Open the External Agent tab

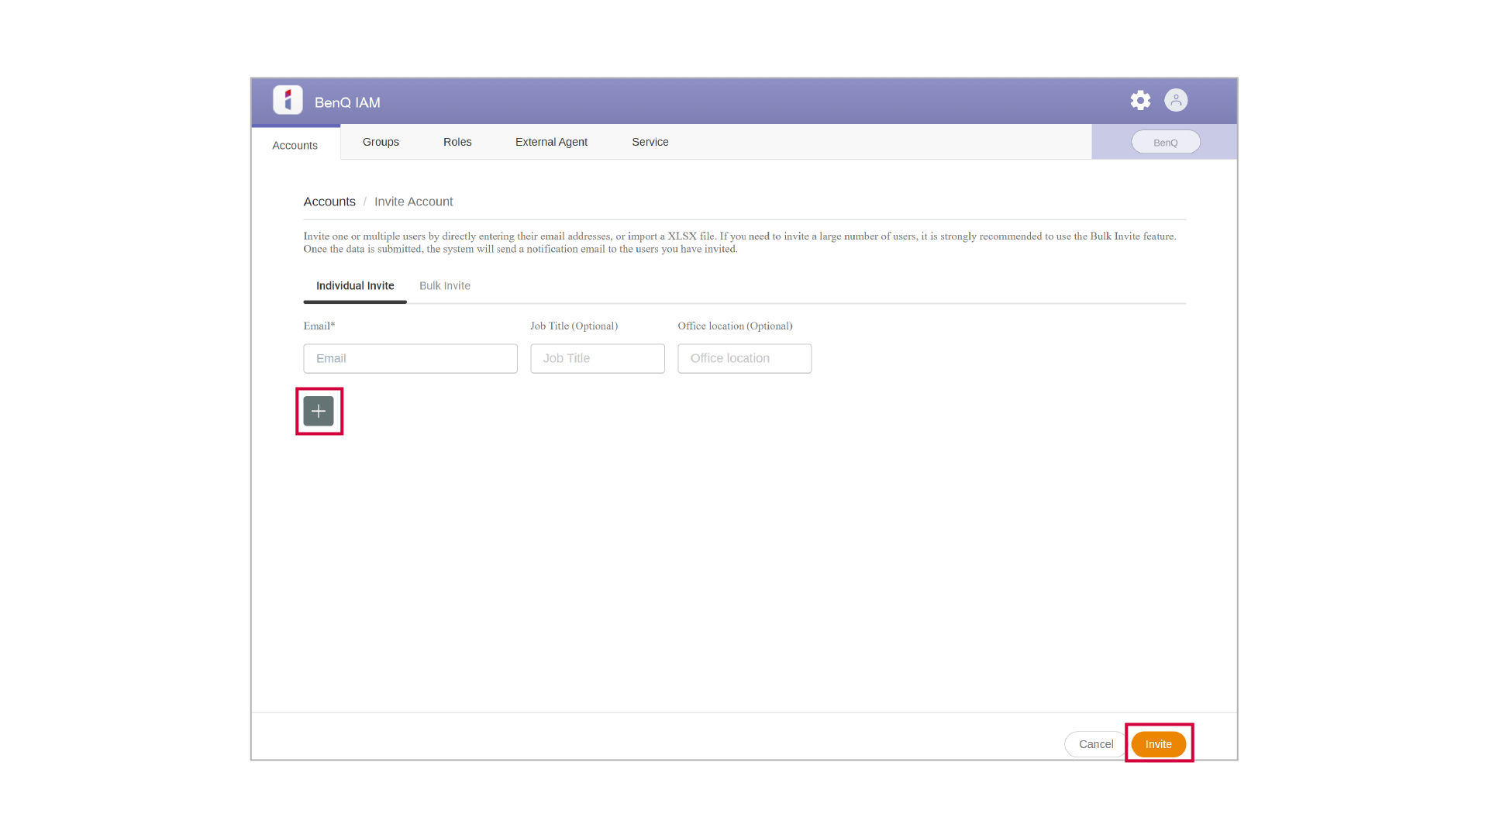pyautogui.click(x=551, y=142)
